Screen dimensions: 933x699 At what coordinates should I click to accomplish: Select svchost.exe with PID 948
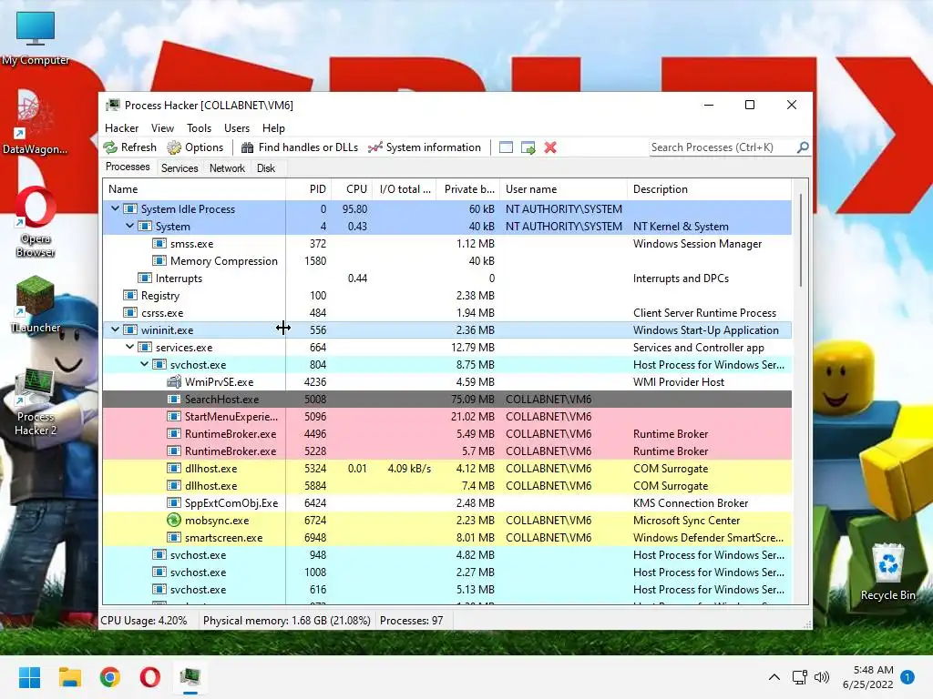(x=446, y=554)
